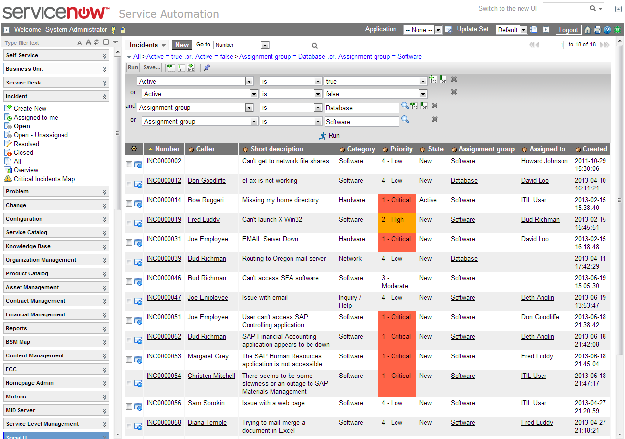Decrease navigator text size with the small A

(80, 43)
